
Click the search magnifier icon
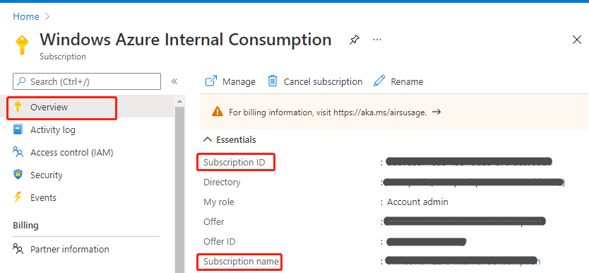22,81
